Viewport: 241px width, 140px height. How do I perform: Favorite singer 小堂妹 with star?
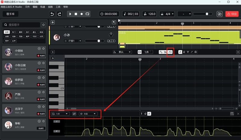point(43,48)
